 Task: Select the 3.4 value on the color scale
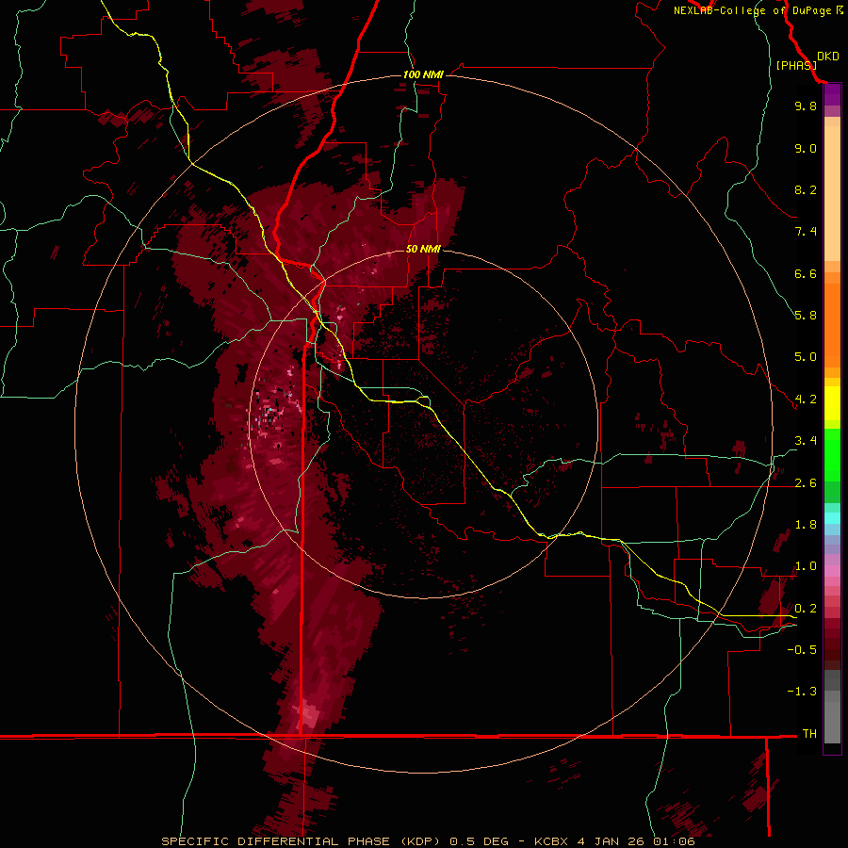point(806,441)
